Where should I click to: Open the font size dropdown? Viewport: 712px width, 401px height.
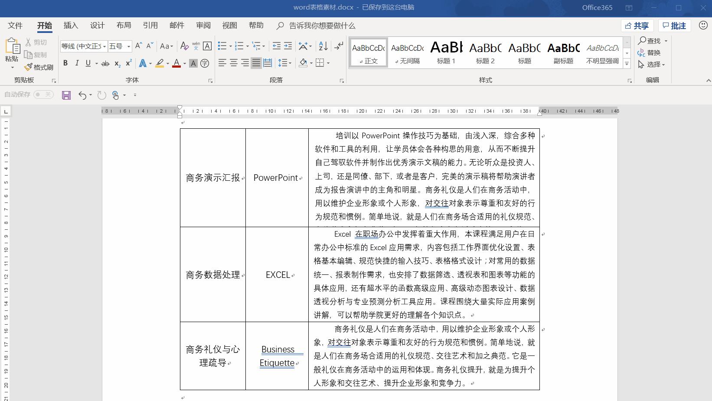pyautogui.click(x=128, y=46)
